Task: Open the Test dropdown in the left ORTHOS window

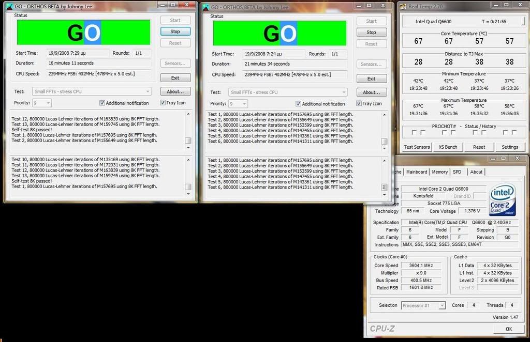Action: click(x=92, y=91)
